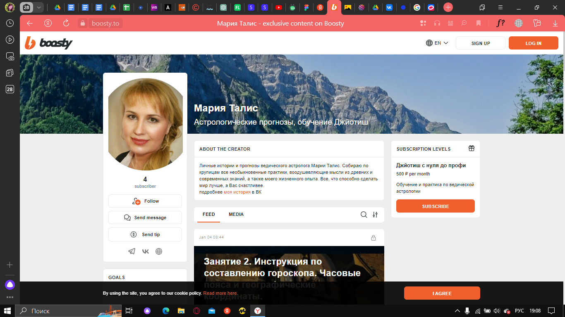Open the tab count 28 button

(26, 7)
